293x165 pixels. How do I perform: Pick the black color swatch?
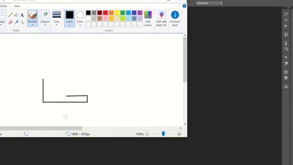point(88,13)
